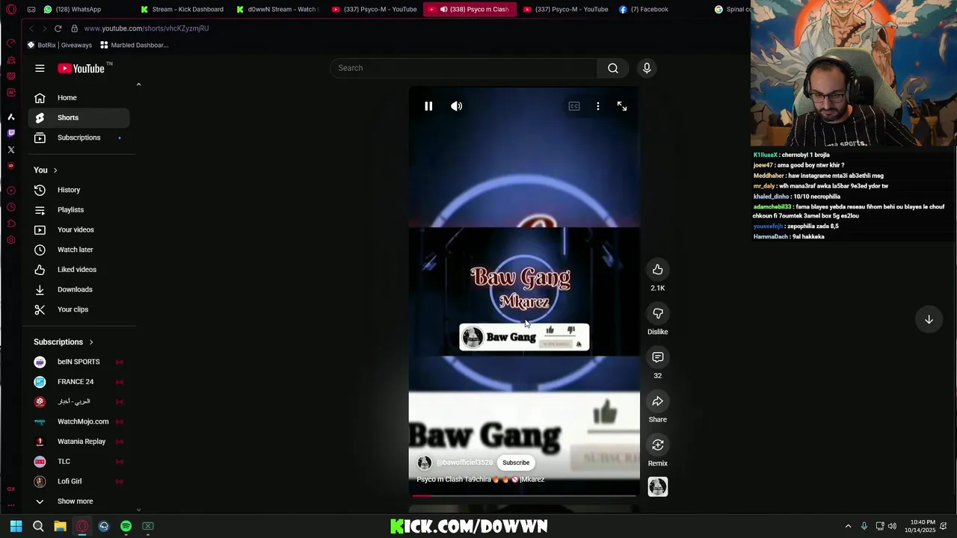Expand the Subscriptions heading chevron

tap(91, 342)
